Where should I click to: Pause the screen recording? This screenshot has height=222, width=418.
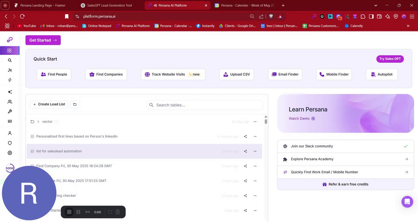(x=78, y=212)
